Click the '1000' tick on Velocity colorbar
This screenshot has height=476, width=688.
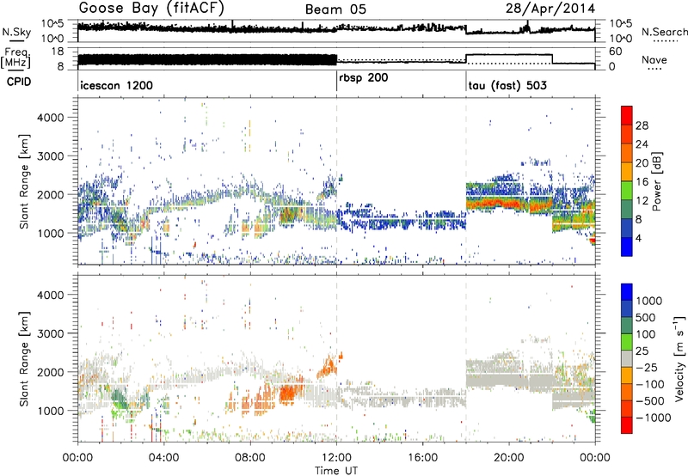pyautogui.click(x=649, y=301)
